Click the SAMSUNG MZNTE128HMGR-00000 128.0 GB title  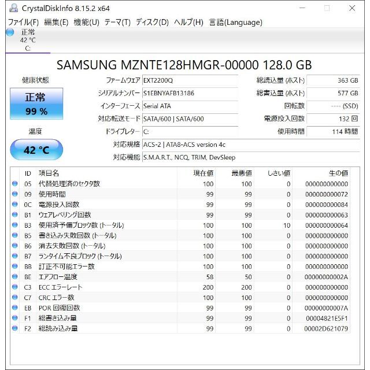[184, 65]
